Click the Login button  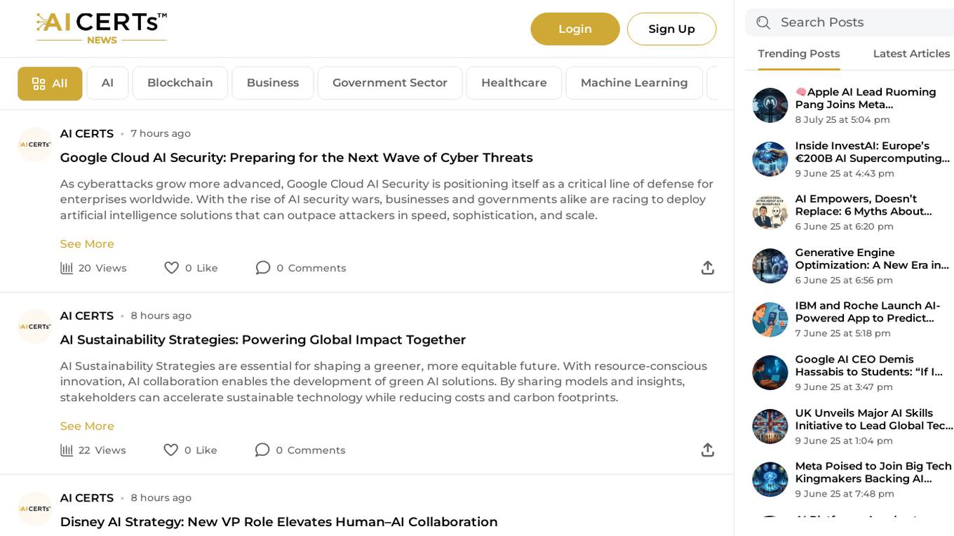point(575,29)
